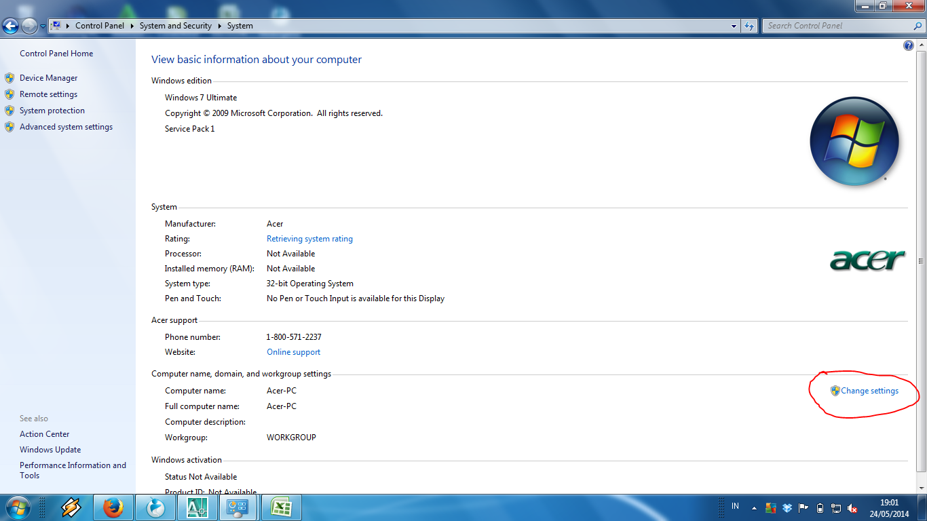
Task: Open the blue swirl app on taskbar
Action: point(155,507)
